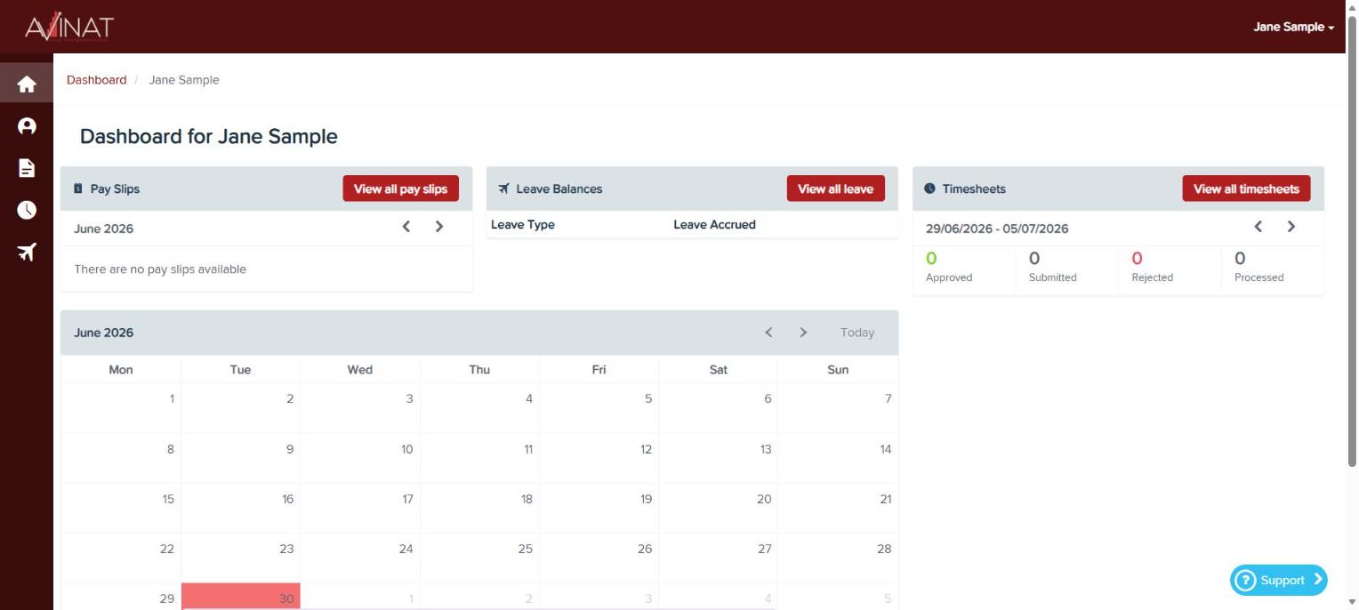Open the timesheets clock sidebar icon
Screen dimensions: 1359x610
click(27, 210)
